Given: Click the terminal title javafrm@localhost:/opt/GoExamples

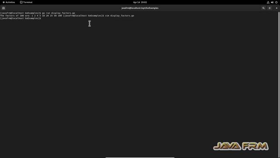Looking at the screenshot, I should click(140, 8).
